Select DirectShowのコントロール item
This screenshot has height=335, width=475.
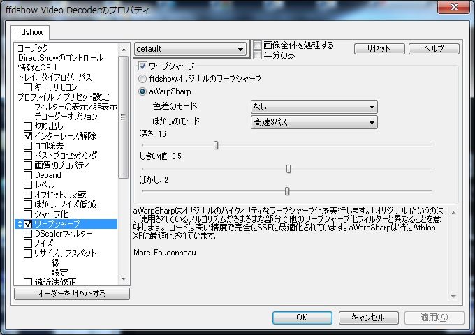61,58
